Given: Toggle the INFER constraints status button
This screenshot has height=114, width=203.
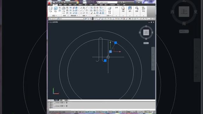Looking at the screenshot, I should coord(73,112).
